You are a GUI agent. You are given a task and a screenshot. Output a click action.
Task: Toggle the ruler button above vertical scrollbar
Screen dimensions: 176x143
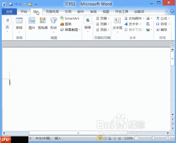tap(172, 44)
